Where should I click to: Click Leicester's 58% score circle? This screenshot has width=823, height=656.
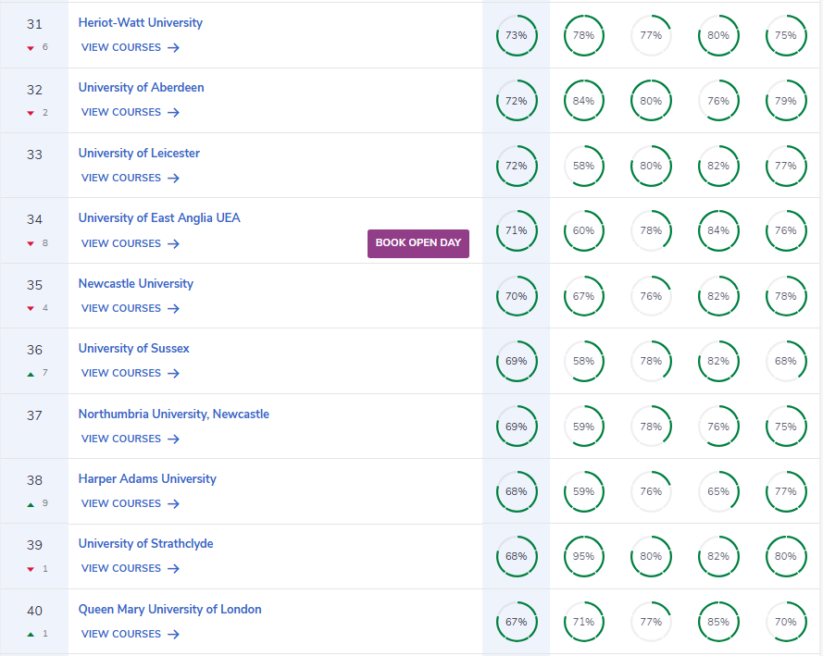click(583, 166)
